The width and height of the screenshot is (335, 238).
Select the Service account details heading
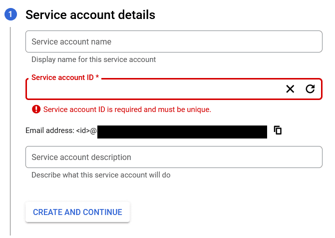(90, 15)
